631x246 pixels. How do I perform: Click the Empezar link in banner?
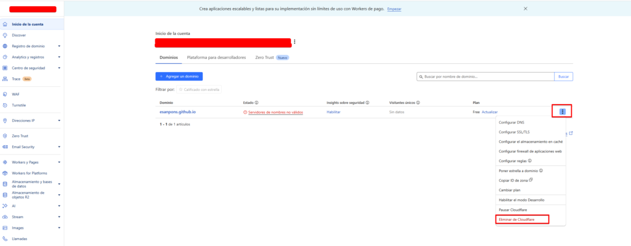(x=394, y=9)
